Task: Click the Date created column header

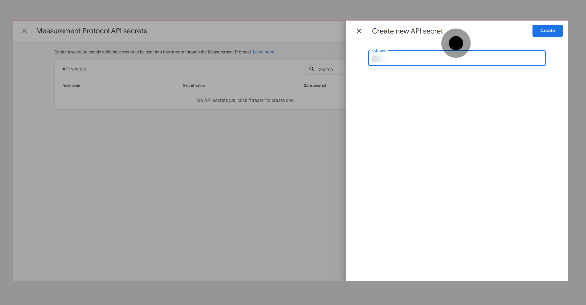Action: (314, 85)
